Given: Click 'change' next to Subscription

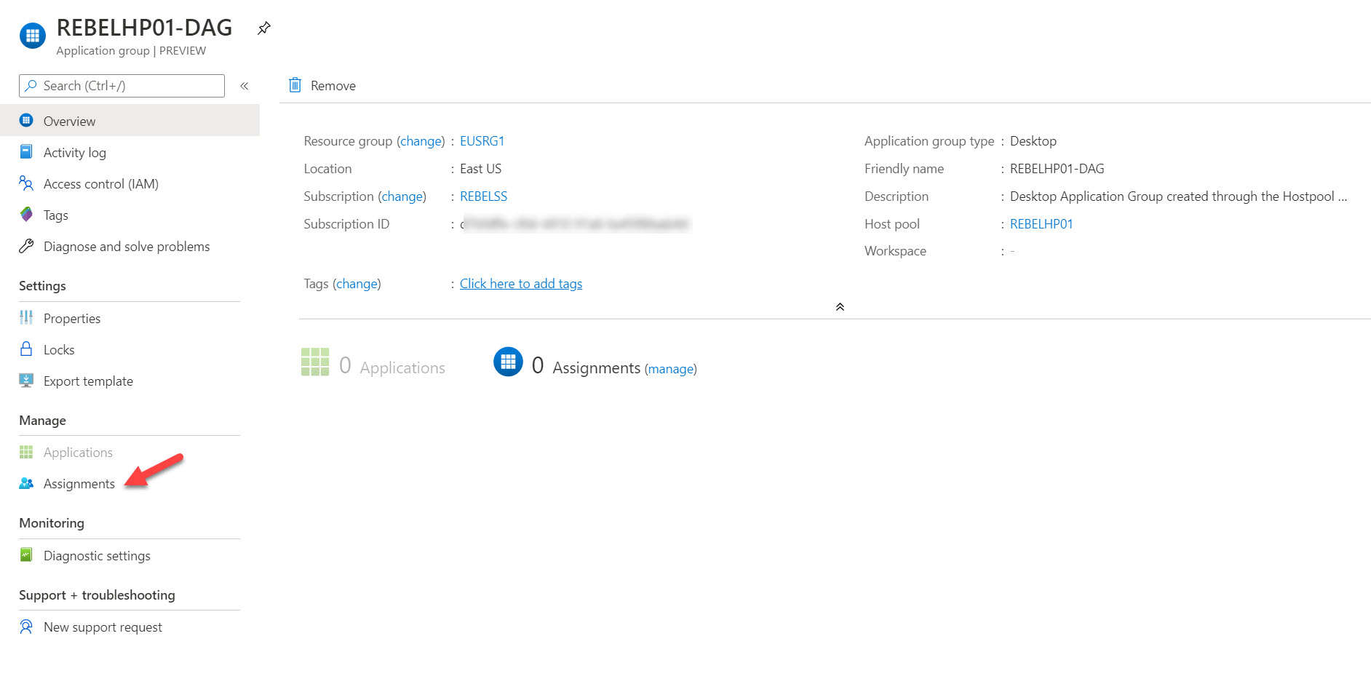Looking at the screenshot, I should (x=402, y=196).
